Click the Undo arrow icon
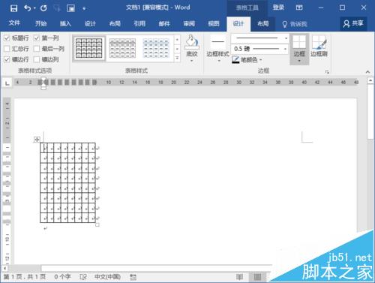The image size is (375, 283). point(27,8)
